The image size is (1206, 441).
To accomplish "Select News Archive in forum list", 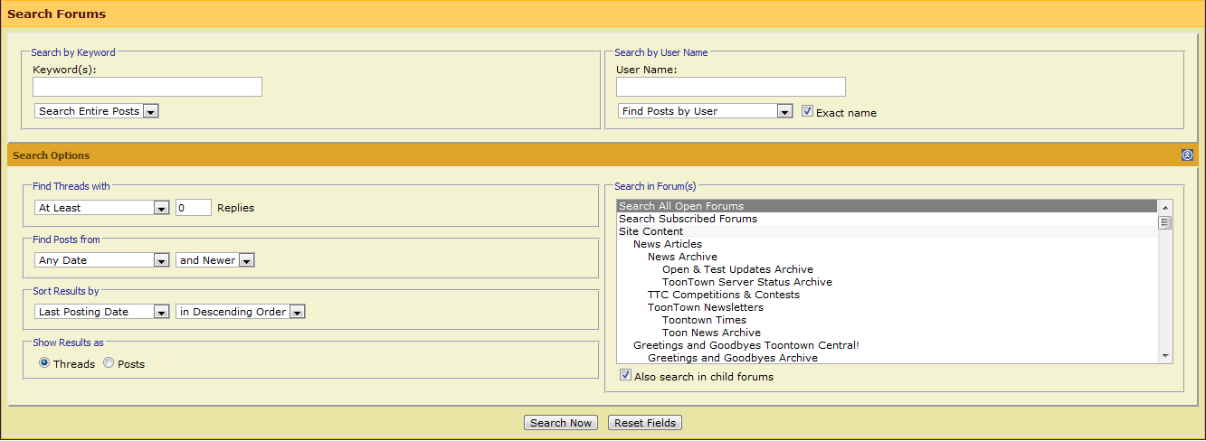I will (887, 257).
